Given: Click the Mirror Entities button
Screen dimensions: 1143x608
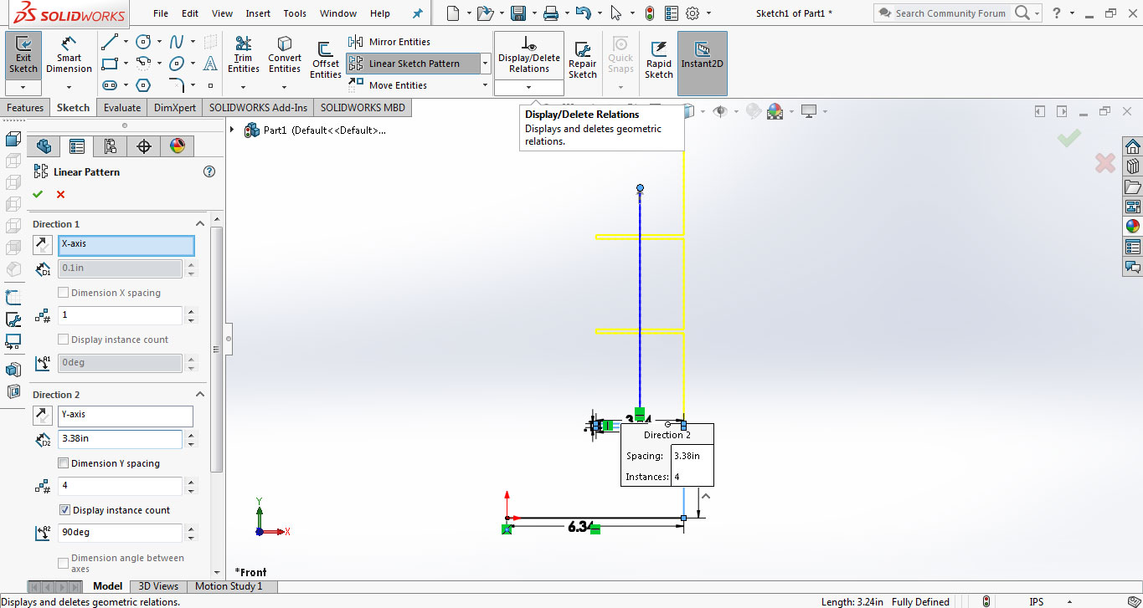Looking at the screenshot, I should pyautogui.click(x=389, y=42).
